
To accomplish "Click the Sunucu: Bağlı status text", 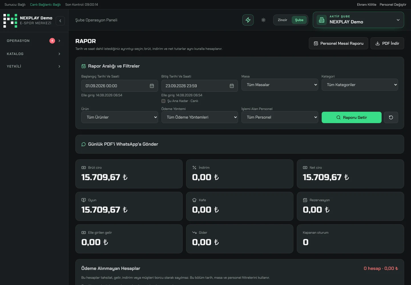I will 15,5.
